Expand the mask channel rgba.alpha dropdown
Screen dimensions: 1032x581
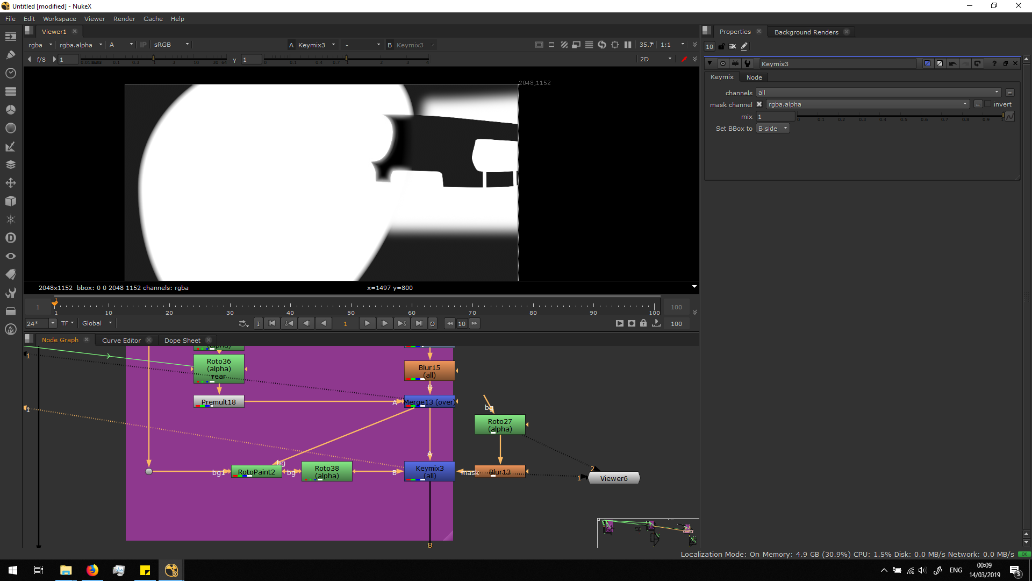868,104
